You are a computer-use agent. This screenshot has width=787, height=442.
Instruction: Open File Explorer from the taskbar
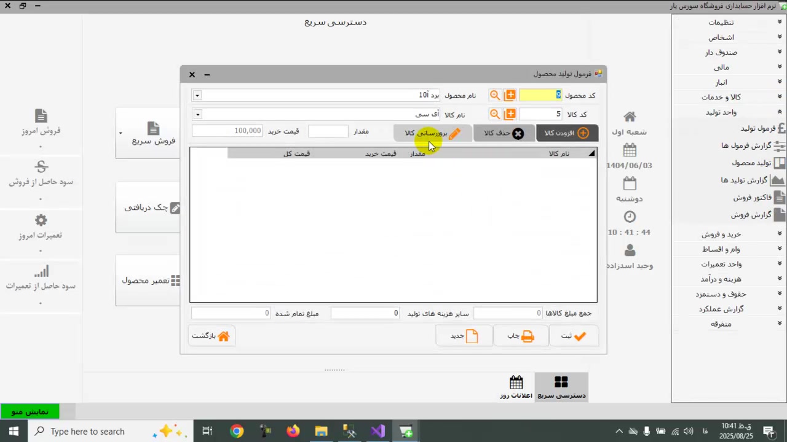pyautogui.click(x=322, y=431)
